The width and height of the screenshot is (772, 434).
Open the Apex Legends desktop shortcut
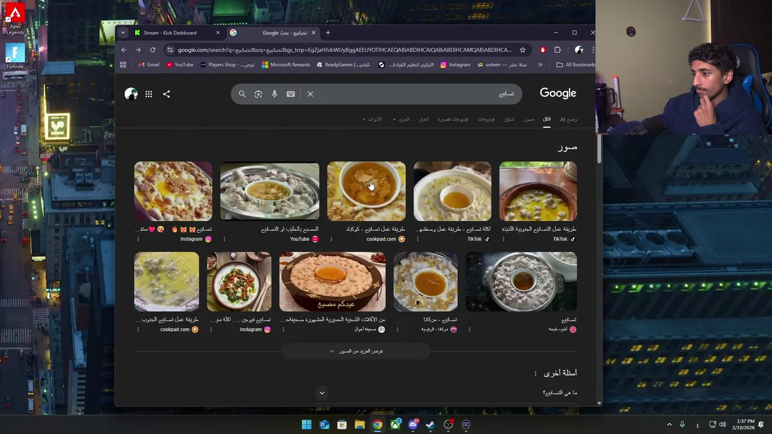(x=15, y=20)
